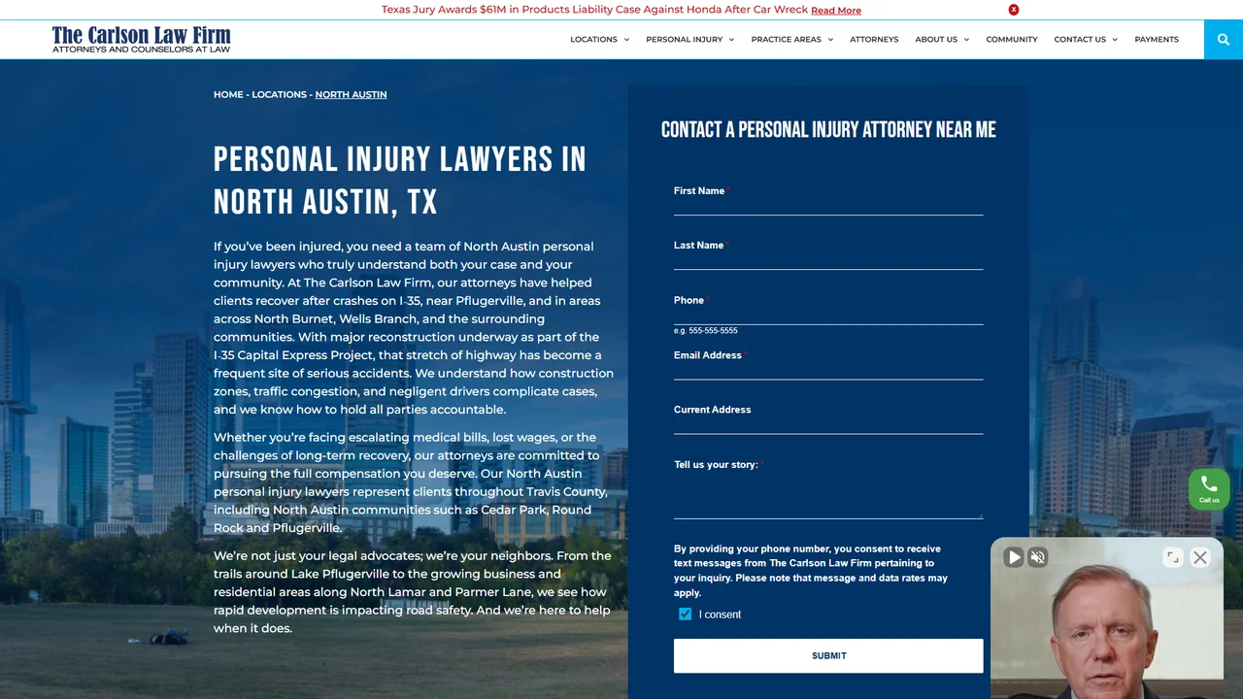
Task: Submit the contact form
Action: coord(828,655)
